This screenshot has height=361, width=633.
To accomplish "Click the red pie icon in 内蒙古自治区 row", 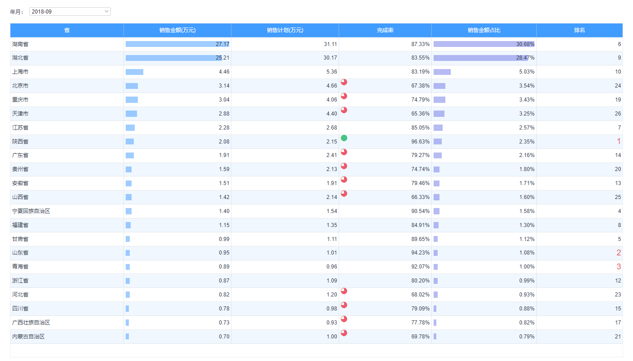I will point(344,333).
